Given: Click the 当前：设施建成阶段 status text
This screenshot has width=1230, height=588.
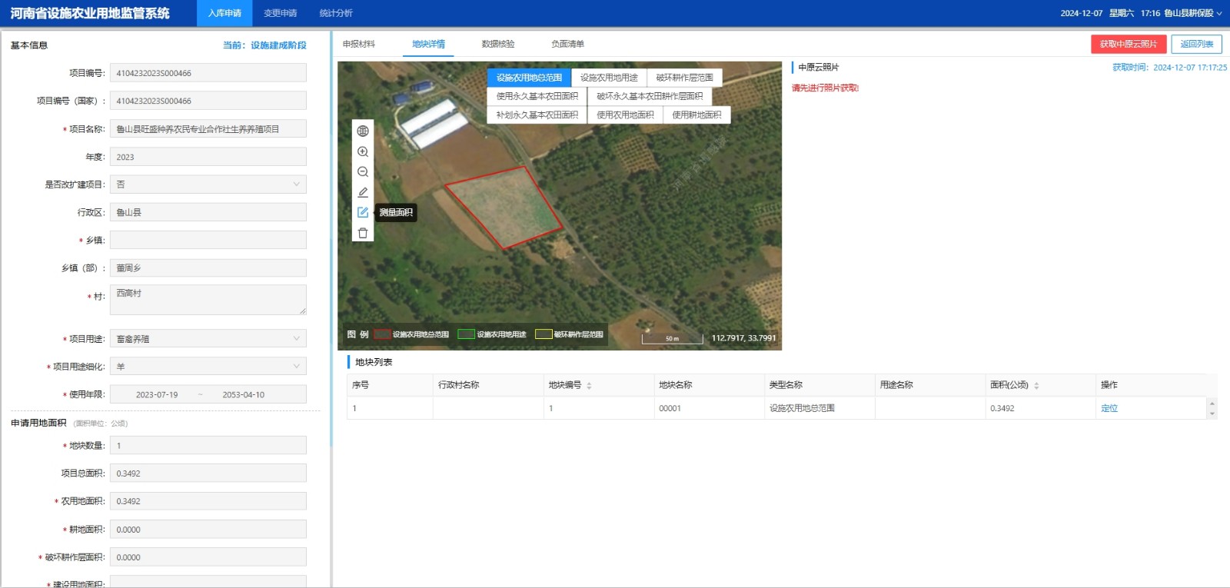Looking at the screenshot, I should pyautogui.click(x=264, y=45).
